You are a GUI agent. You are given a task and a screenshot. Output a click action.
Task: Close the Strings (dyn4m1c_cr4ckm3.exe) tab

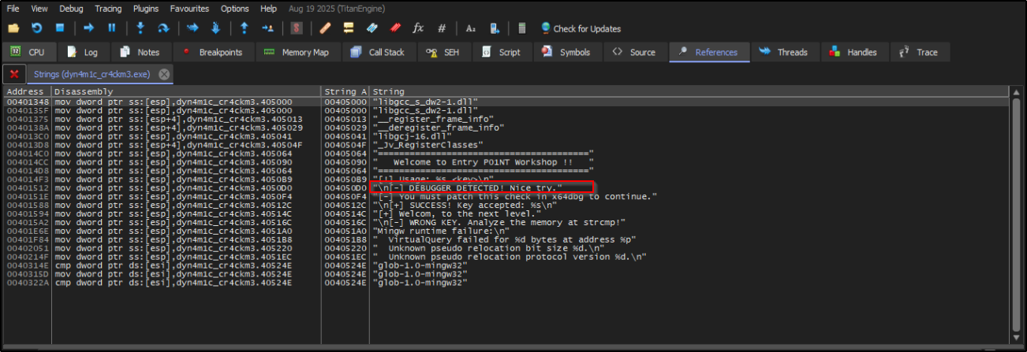[x=164, y=74]
